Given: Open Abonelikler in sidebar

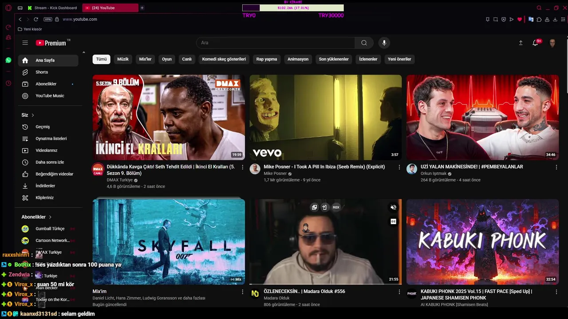Looking at the screenshot, I should [x=48, y=84].
